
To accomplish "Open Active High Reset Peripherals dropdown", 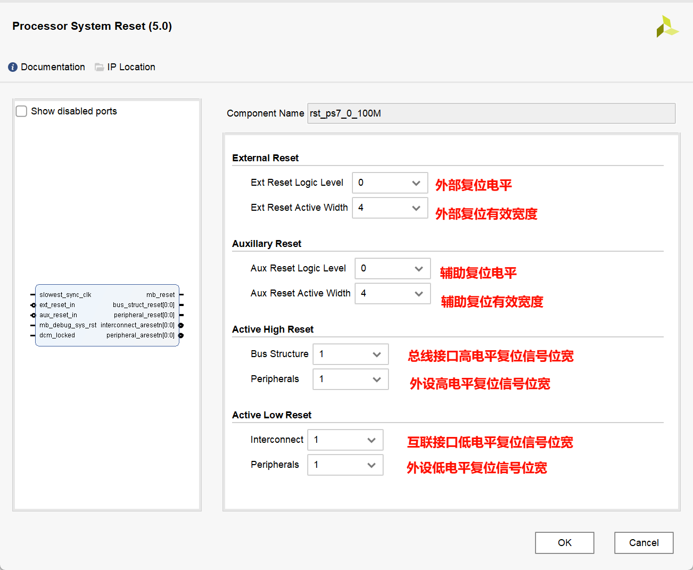I will pos(350,379).
